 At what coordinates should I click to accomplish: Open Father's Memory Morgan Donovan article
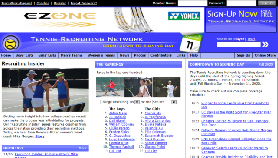click(236, 132)
